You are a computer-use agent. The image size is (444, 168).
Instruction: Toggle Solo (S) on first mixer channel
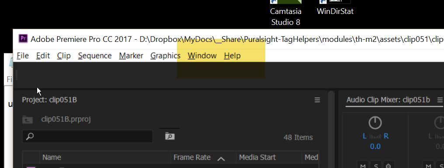click(376, 165)
